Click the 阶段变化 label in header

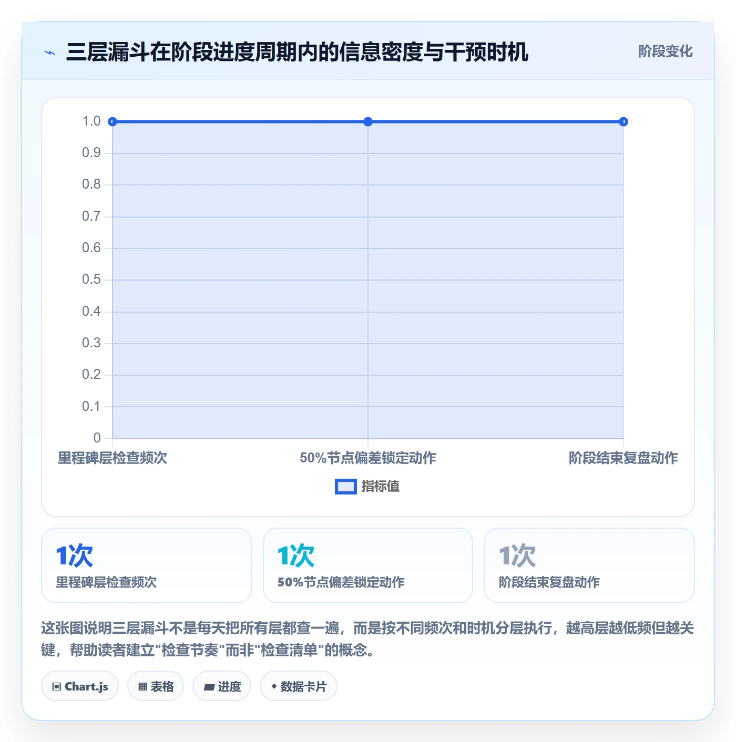click(x=665, y=51)
